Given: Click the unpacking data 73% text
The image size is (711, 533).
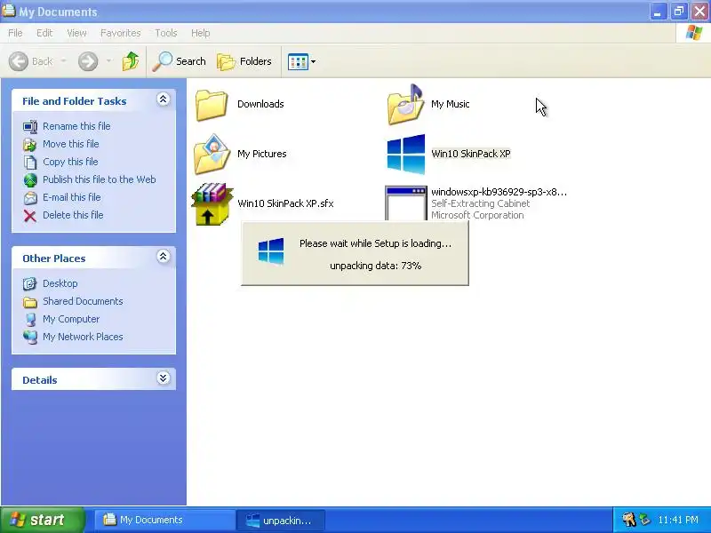Looking at the screenshot, I should pyautogui.click(x=375, y=266).
